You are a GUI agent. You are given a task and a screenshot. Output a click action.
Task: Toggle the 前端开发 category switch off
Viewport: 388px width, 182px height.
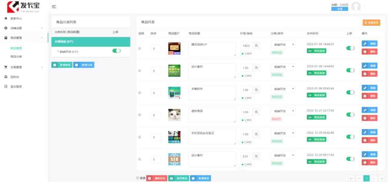(x=116, y=51)
